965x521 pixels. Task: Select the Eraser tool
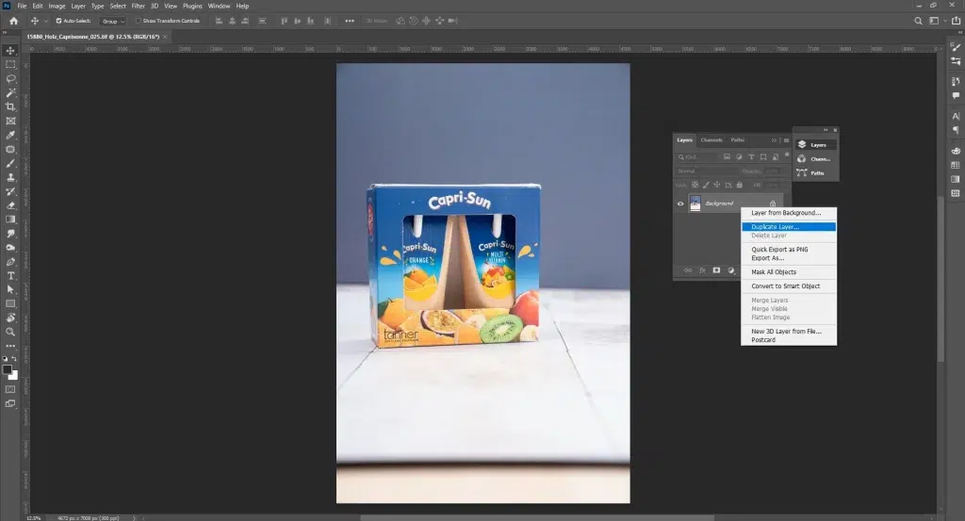click(10, 205)
